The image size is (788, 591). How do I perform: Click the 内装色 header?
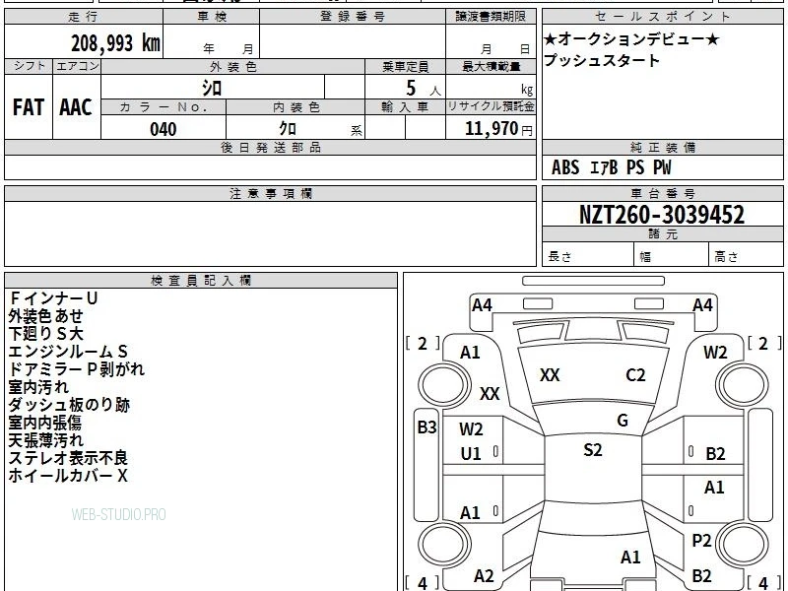pos(296,107)
